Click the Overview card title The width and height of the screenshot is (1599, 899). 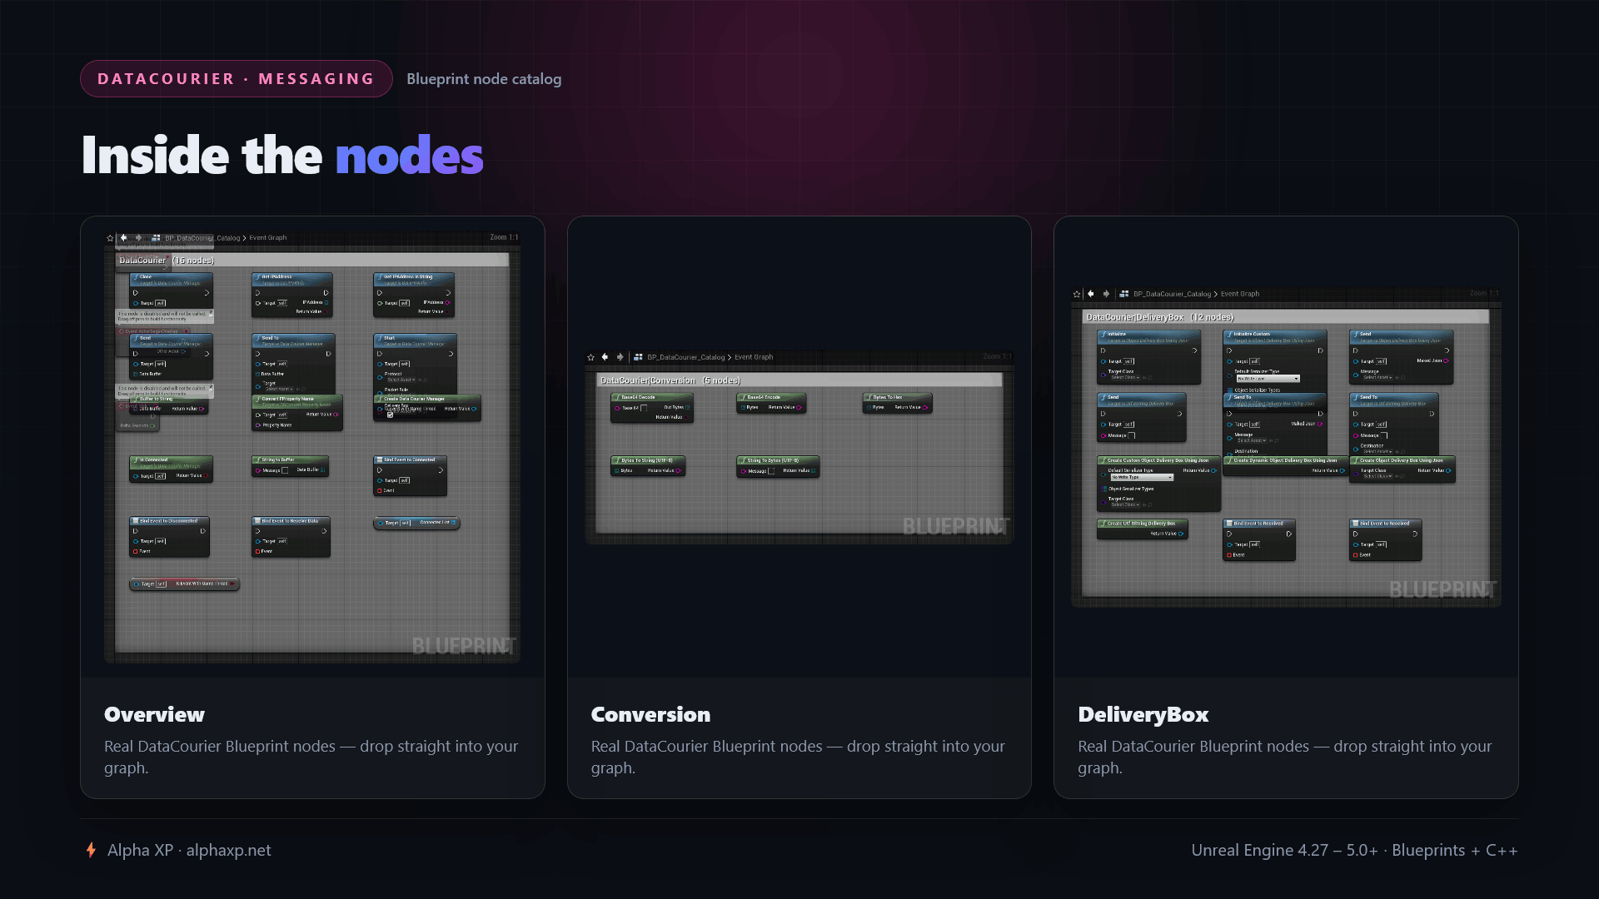click(154, 714)
